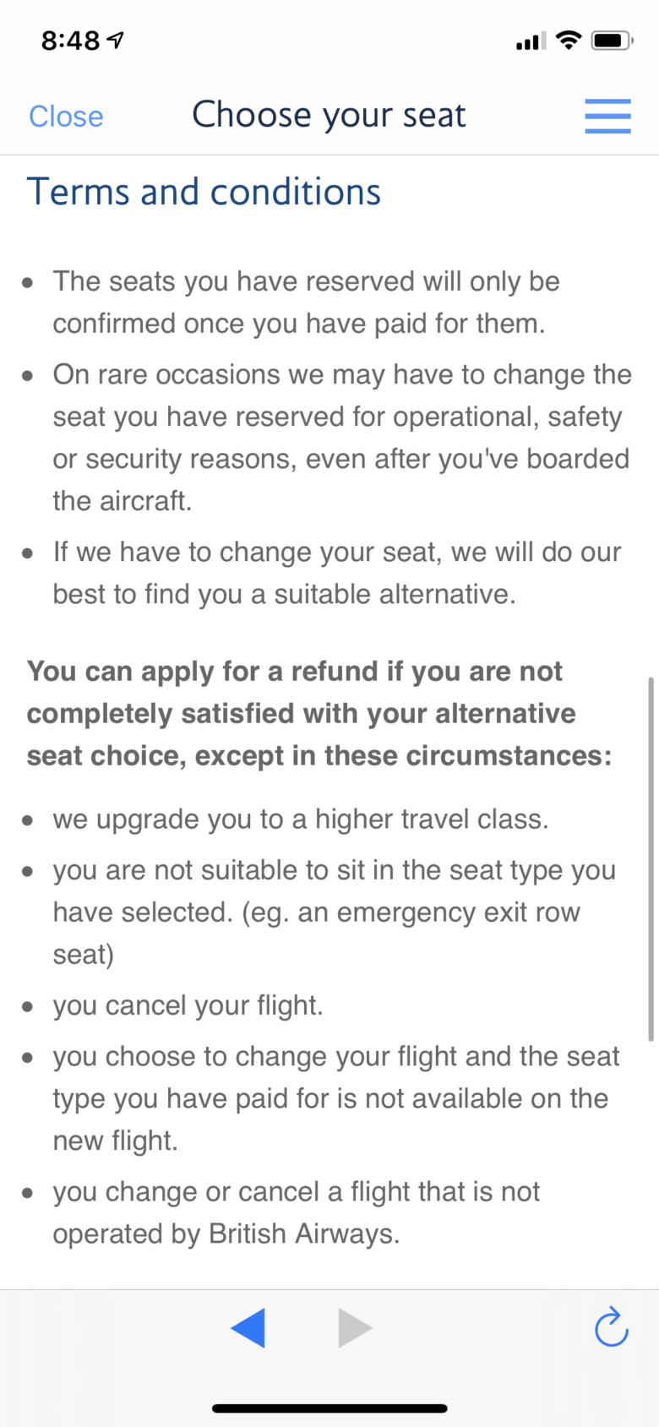This screenshot has width=659, height=1427.
Task: Tap the location arrow beside the time
Action: (x=116, y=40)
